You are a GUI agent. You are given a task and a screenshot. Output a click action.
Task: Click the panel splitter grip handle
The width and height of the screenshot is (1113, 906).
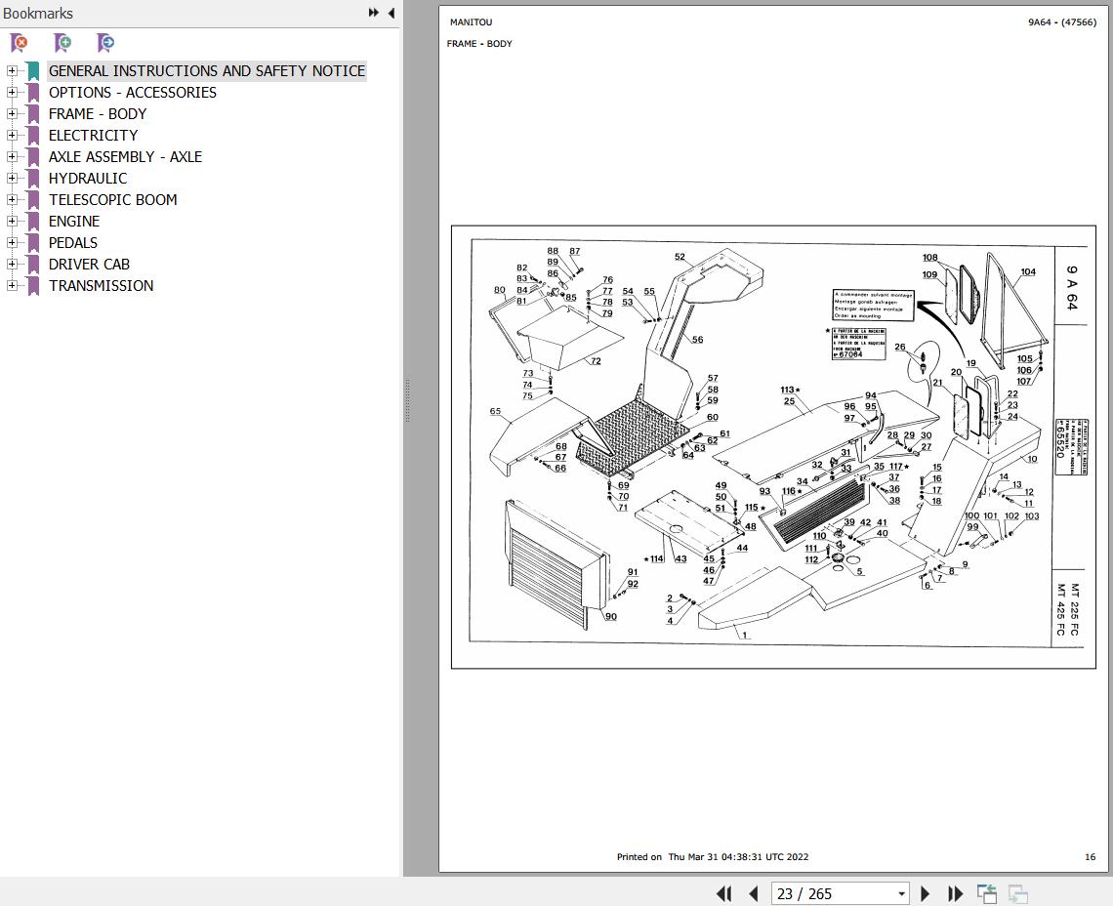407,400
